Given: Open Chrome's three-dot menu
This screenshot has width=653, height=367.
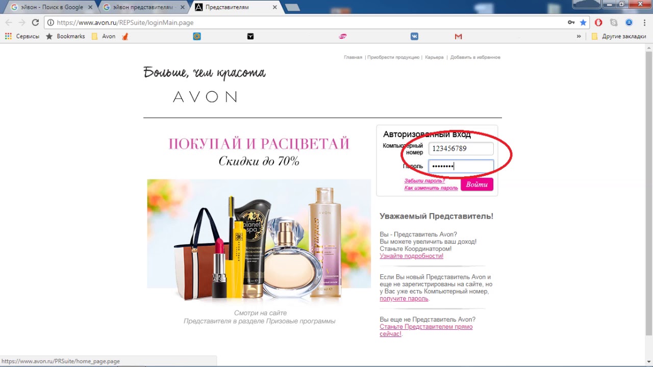Looking at the screenshot, I should 645,22.
